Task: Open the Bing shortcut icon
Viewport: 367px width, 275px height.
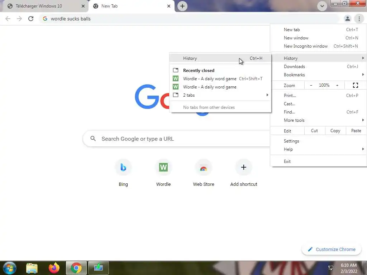Action: click(123, 167)
